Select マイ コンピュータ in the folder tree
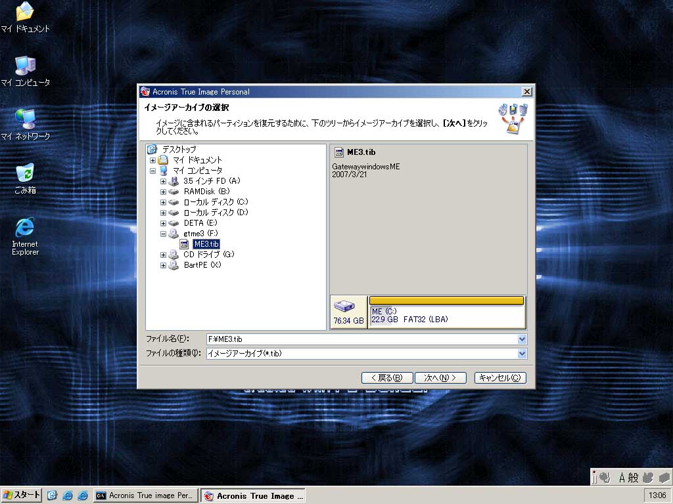Viewport: 673px width, 504px height. pyautogui.click(x=197, y=171)
